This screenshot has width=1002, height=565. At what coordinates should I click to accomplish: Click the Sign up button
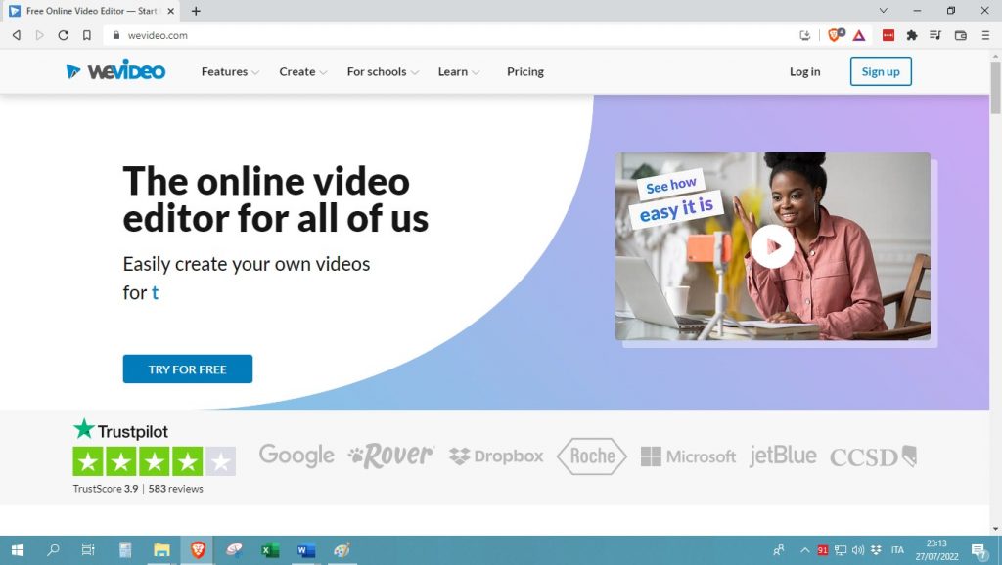click(x=880, y=71)
